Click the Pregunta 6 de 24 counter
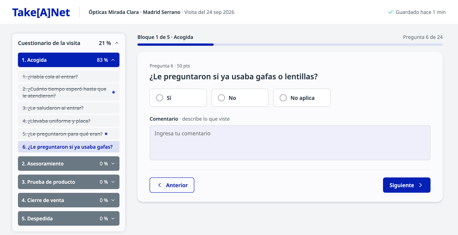This screenshot has width=458, height=235. (423, 37)
